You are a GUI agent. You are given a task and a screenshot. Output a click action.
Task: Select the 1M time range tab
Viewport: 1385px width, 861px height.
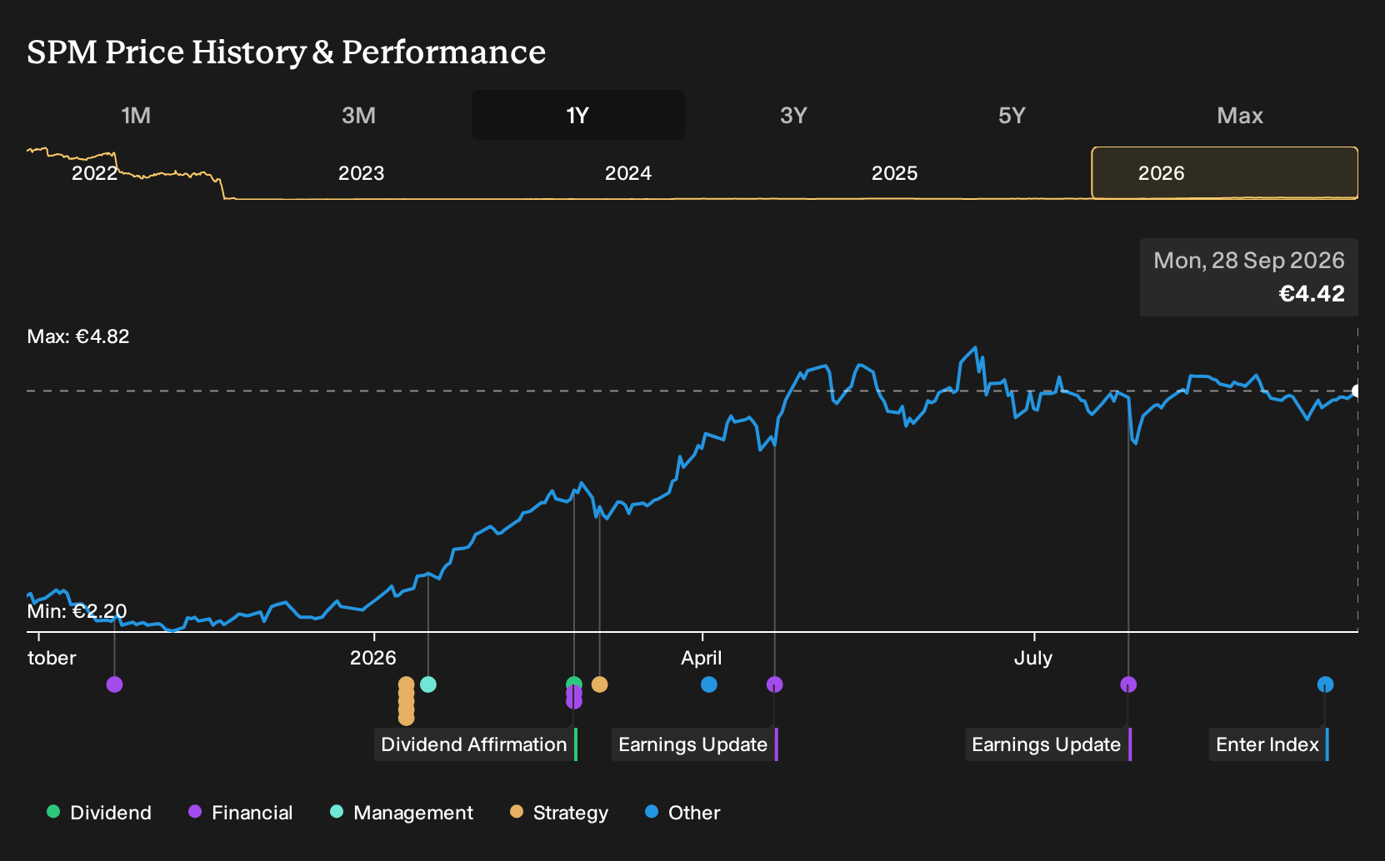[136, 115]
